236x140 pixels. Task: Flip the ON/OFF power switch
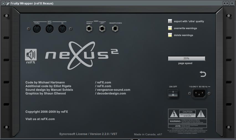173,94
